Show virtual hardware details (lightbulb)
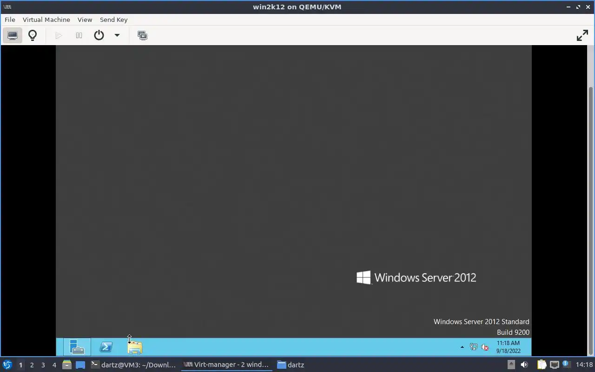Viewport: 595px width, 372px height. click(x=33, y=35)
